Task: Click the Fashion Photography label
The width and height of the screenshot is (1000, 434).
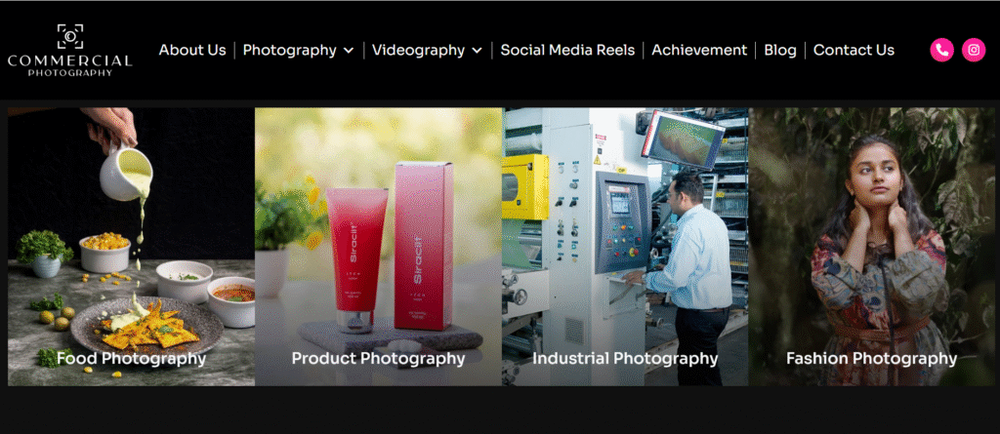Action: coord(872,358)
